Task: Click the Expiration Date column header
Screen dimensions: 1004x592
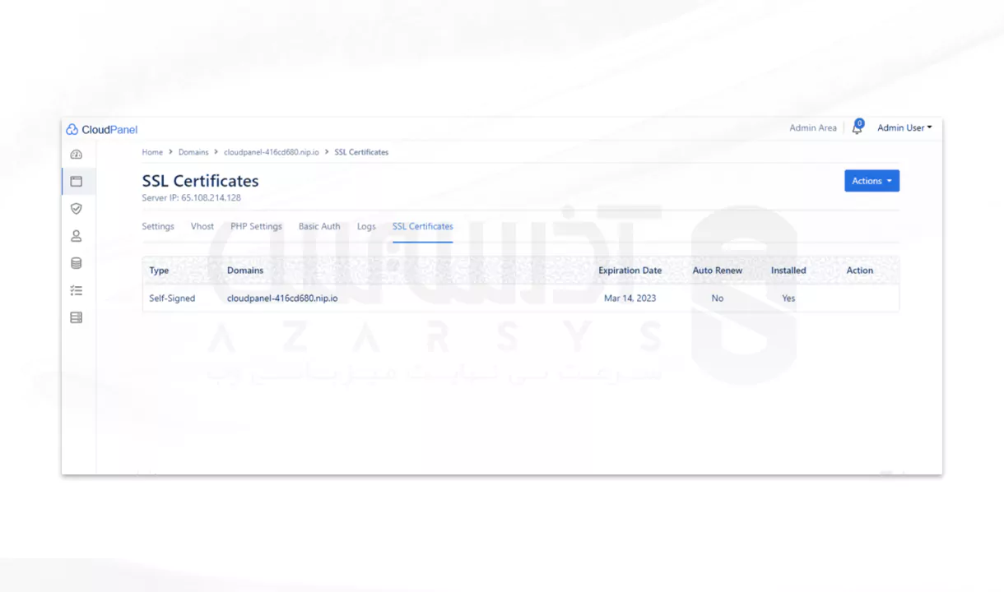Action: point(630,271)
